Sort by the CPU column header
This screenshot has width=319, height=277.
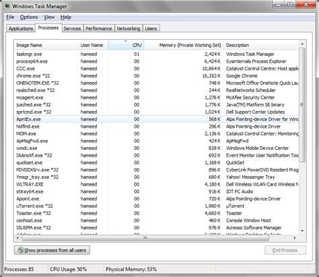click(126, 45)
